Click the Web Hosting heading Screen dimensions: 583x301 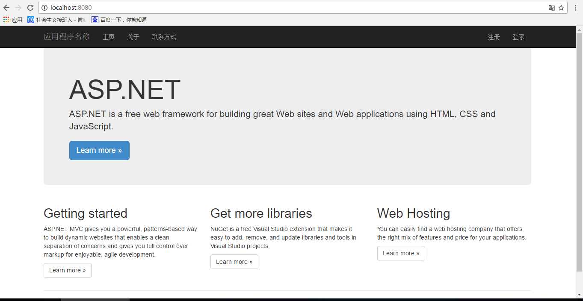coord(414,213)
